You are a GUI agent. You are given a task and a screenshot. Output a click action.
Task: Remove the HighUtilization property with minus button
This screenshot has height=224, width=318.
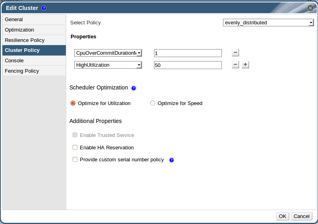point(235,65)
